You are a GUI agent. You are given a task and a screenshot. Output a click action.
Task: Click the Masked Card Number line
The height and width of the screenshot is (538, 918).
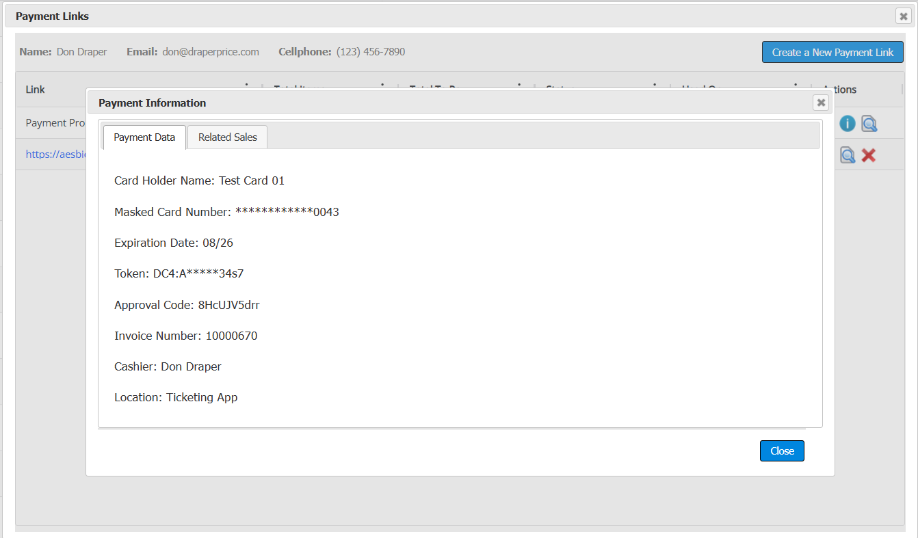[226, 212]
